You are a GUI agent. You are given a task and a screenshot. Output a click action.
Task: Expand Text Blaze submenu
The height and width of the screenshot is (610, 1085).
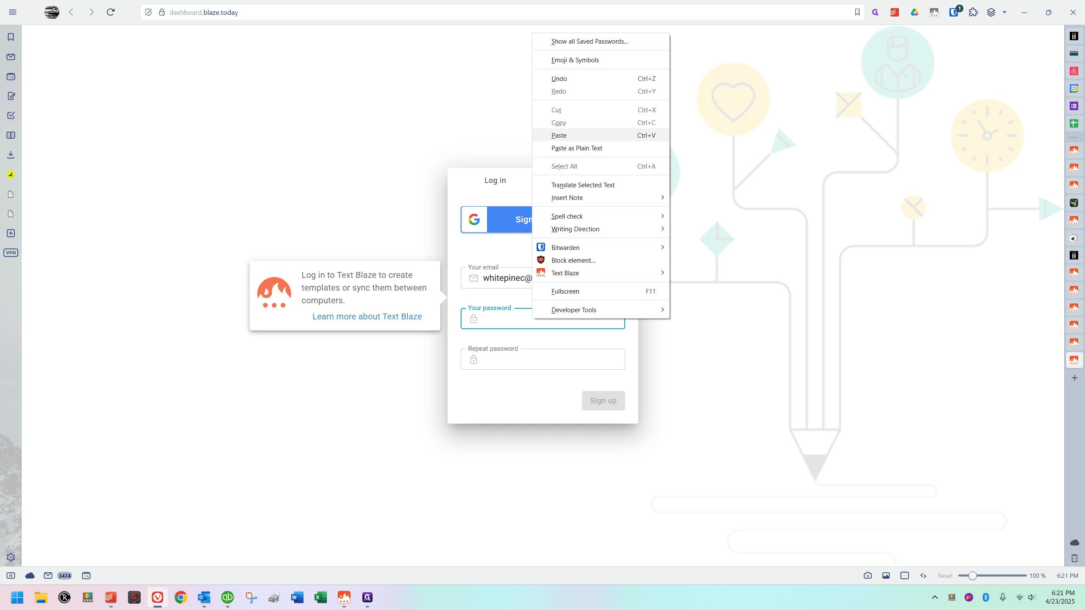[x=601, y=273]
